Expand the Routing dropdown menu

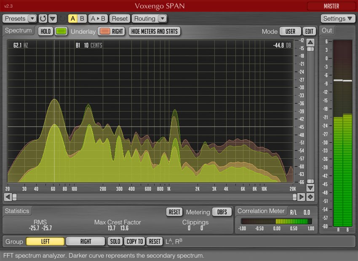(150, 19)
